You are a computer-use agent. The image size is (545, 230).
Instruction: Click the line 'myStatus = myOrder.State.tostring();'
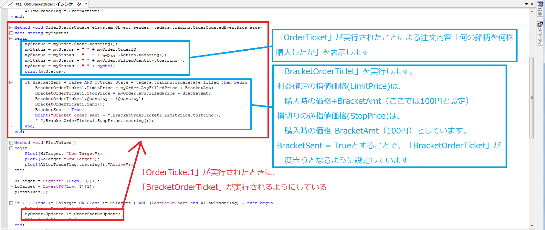click(x=71, y=44)
